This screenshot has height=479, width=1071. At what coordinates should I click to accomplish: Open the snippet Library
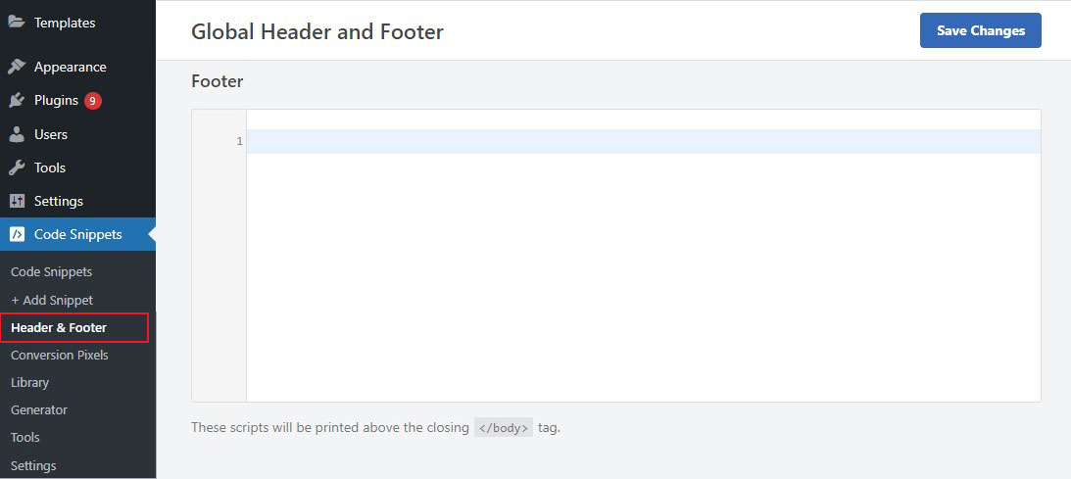point(30,382)
